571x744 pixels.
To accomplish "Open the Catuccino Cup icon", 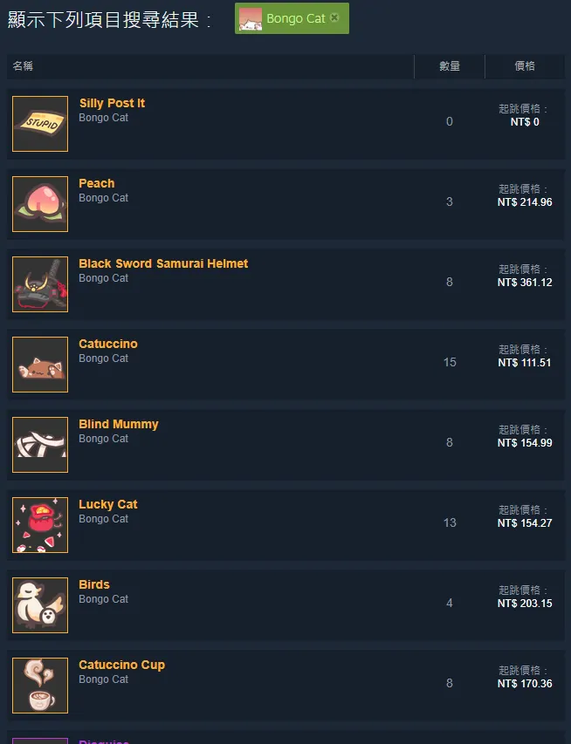I will tap(40, 686).
